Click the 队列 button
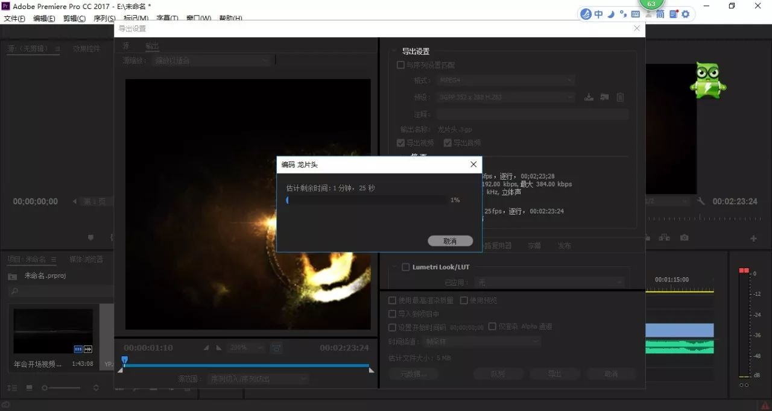This screenshot has width=772, height=411. click(498, 374)
